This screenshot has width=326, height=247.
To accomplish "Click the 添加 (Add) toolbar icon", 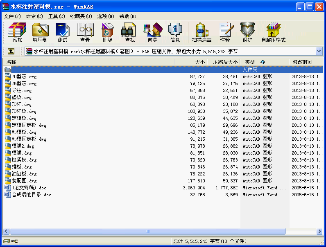I will point(17,33).
